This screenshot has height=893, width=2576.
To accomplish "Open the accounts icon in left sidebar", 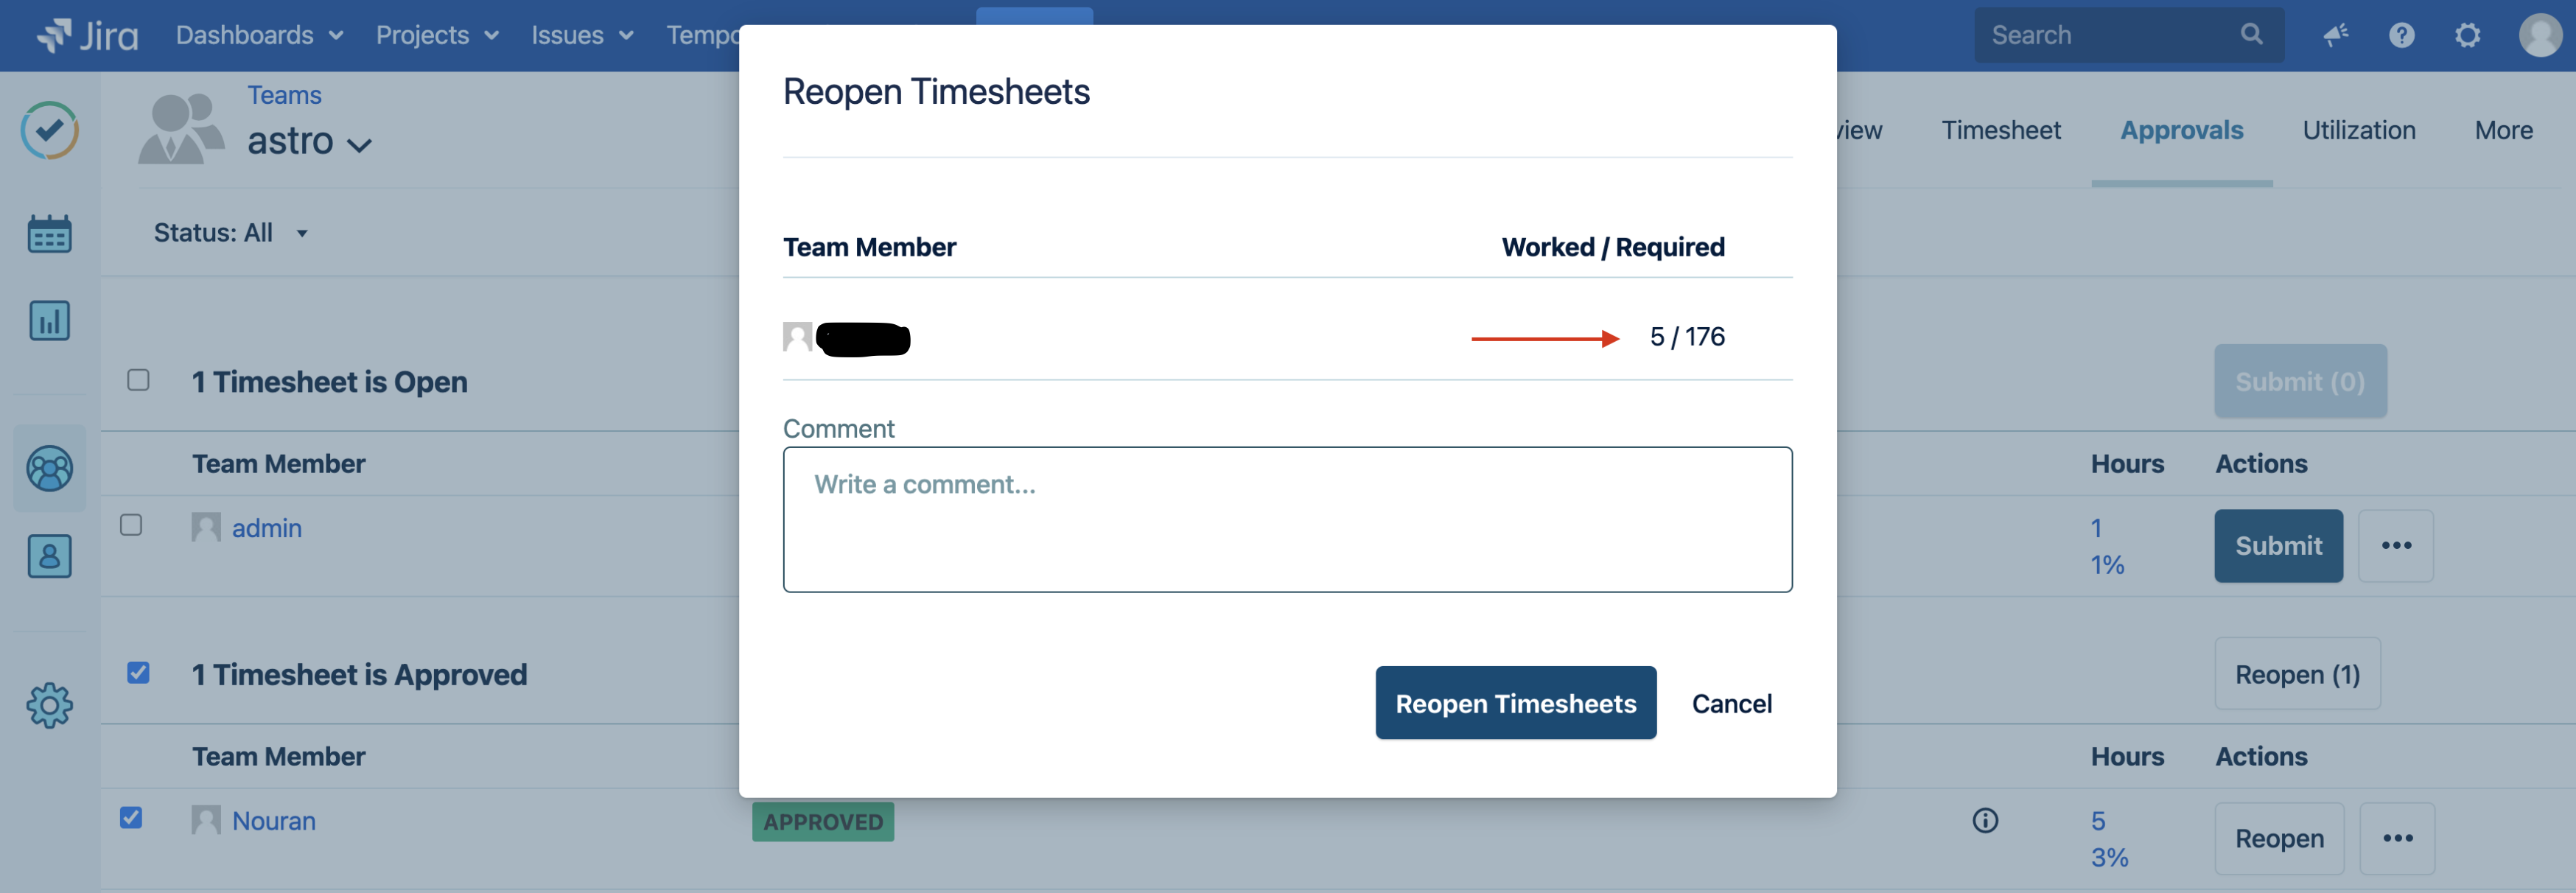I will pyautogui.click(x=49, y=556).
